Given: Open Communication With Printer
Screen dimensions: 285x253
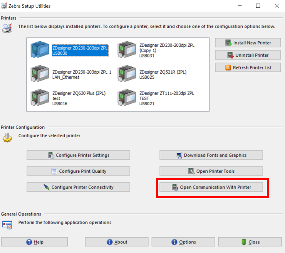Looking at the screenshot, I should (x=211, y=187).
